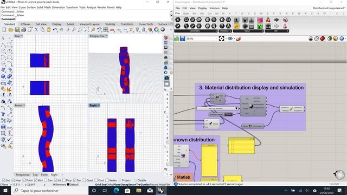Click the Windows taskbar search box

[x=49, y=191]
